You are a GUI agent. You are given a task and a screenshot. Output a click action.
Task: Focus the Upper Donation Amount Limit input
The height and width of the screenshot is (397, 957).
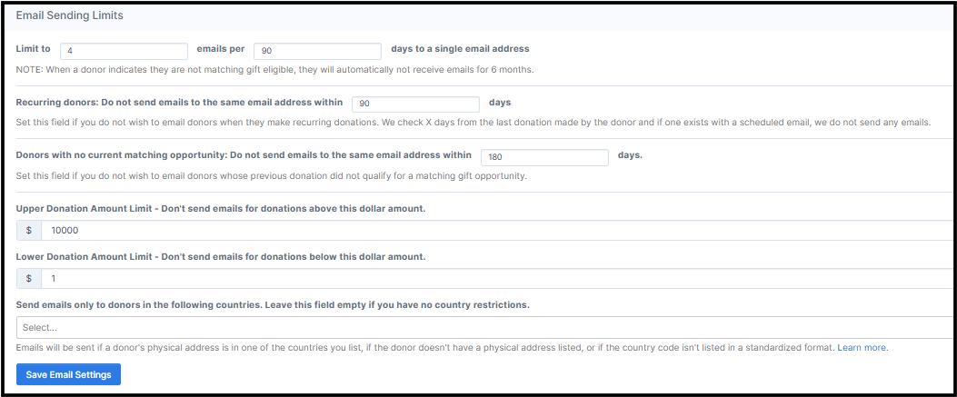tap(498, 231)
